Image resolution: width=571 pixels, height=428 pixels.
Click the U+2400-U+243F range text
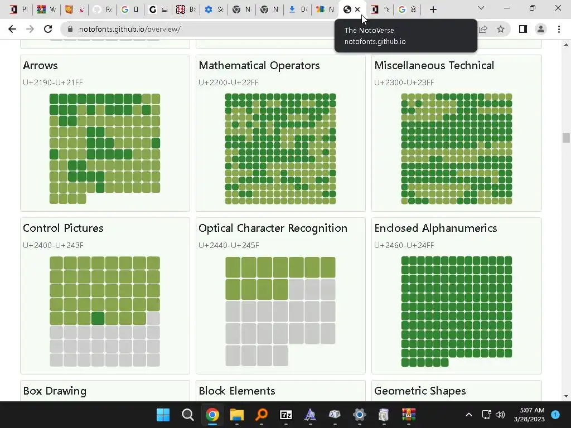[53, 245]
